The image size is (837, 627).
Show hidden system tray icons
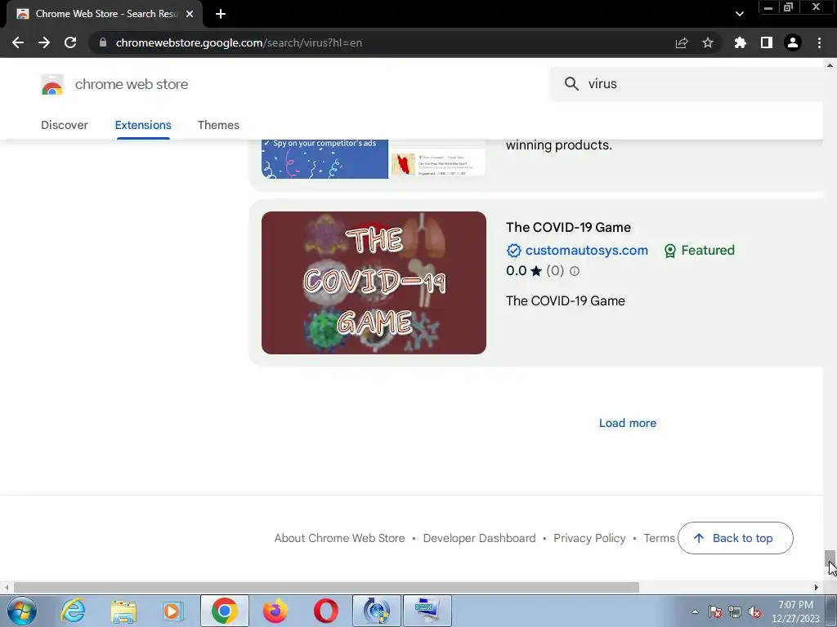[x=695, y=611]
